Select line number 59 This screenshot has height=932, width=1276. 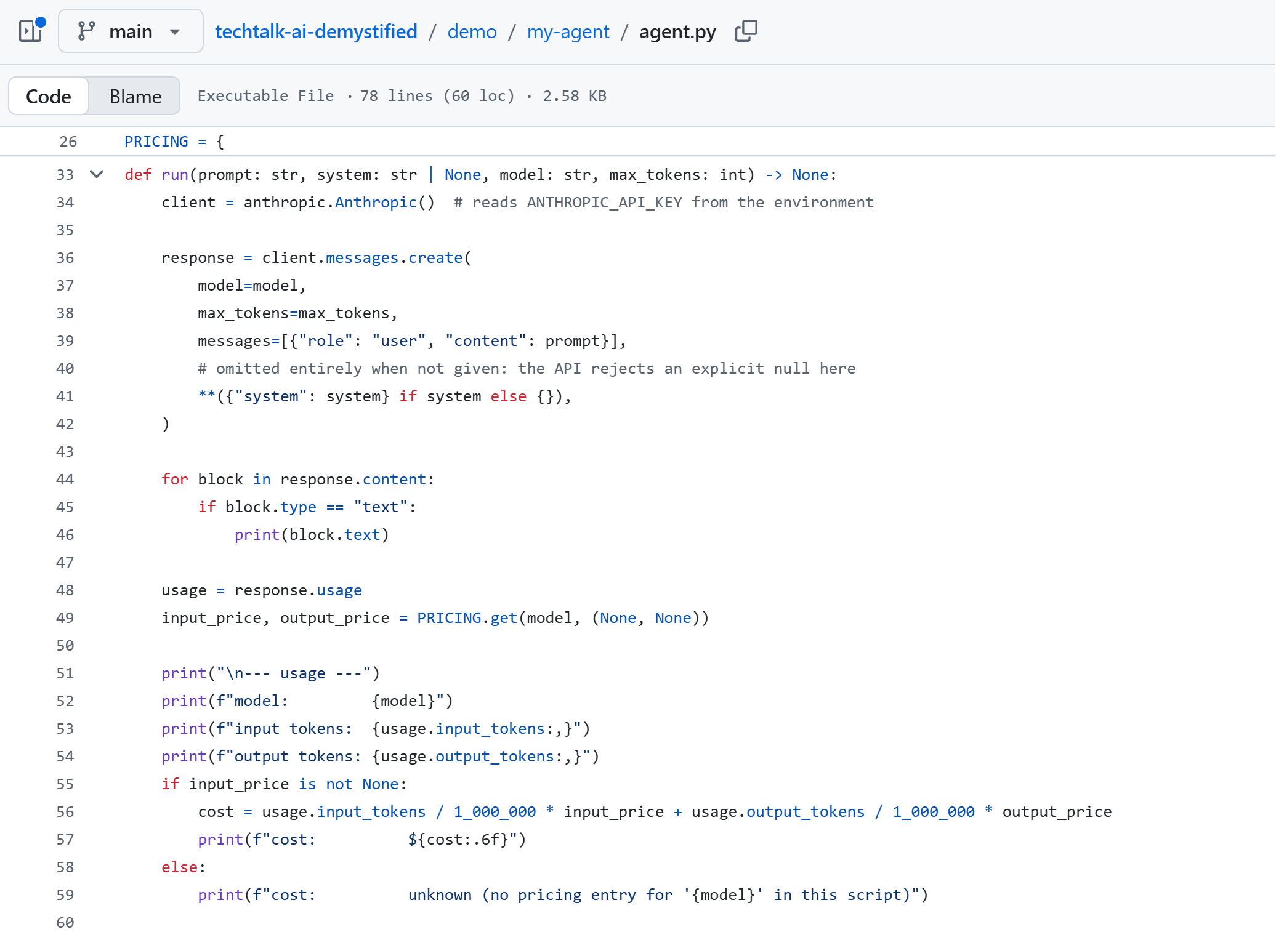click(x=65, y=895)
